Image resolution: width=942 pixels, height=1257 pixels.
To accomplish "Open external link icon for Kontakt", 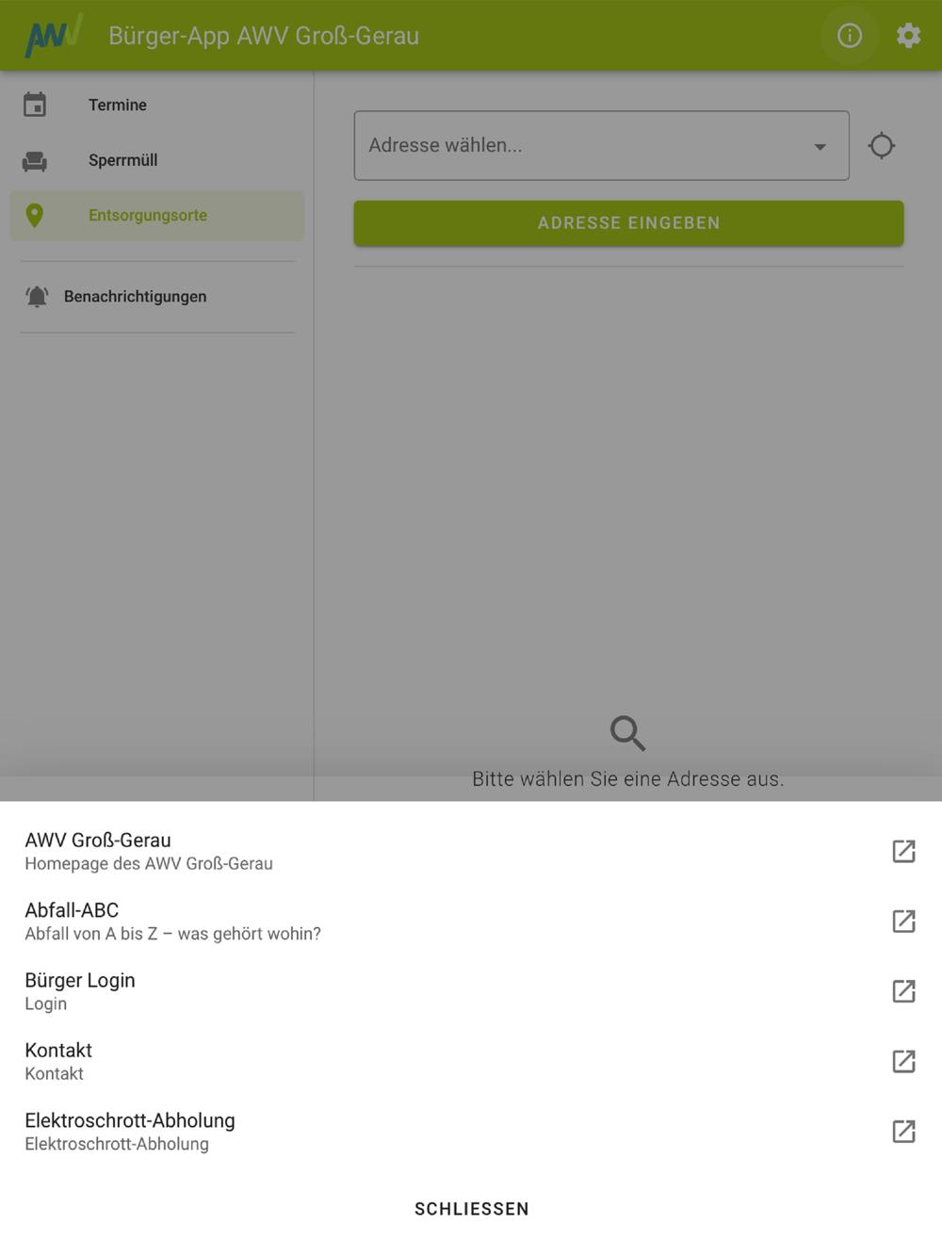I will click(x=903, y=1061).
